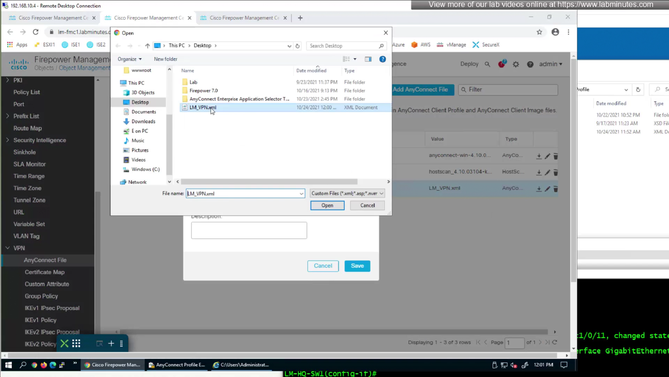Image resolution: width=669 pixels, height=377 pixels.
Task: Click edit pencil for LM_VPN.xml row
Action: click(547, 189)
